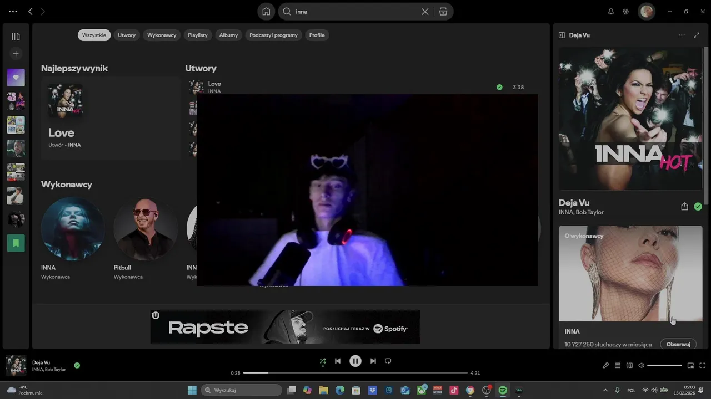Open the profile avatar menu
Image resolution: width=711 pixels, height=399 pixels.
tap(647, 11)
